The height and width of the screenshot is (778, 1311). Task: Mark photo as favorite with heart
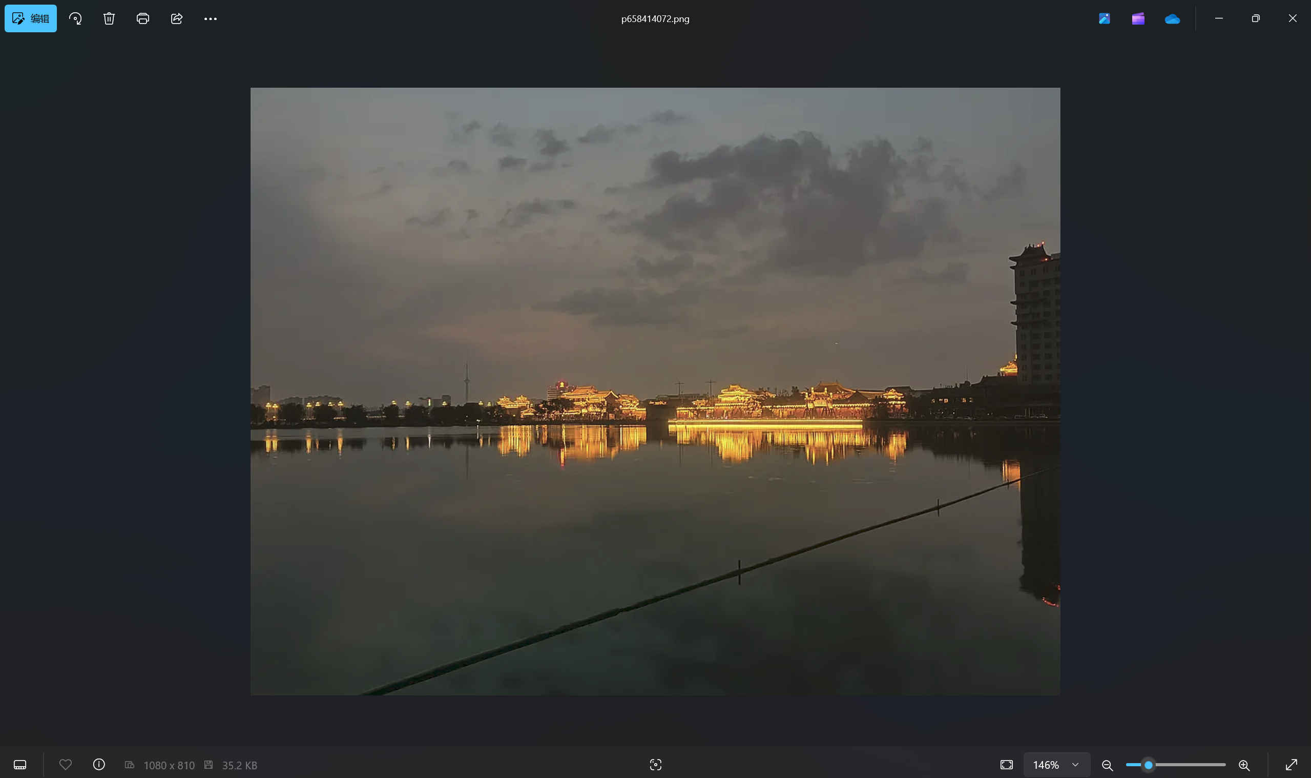click(66, 764)
